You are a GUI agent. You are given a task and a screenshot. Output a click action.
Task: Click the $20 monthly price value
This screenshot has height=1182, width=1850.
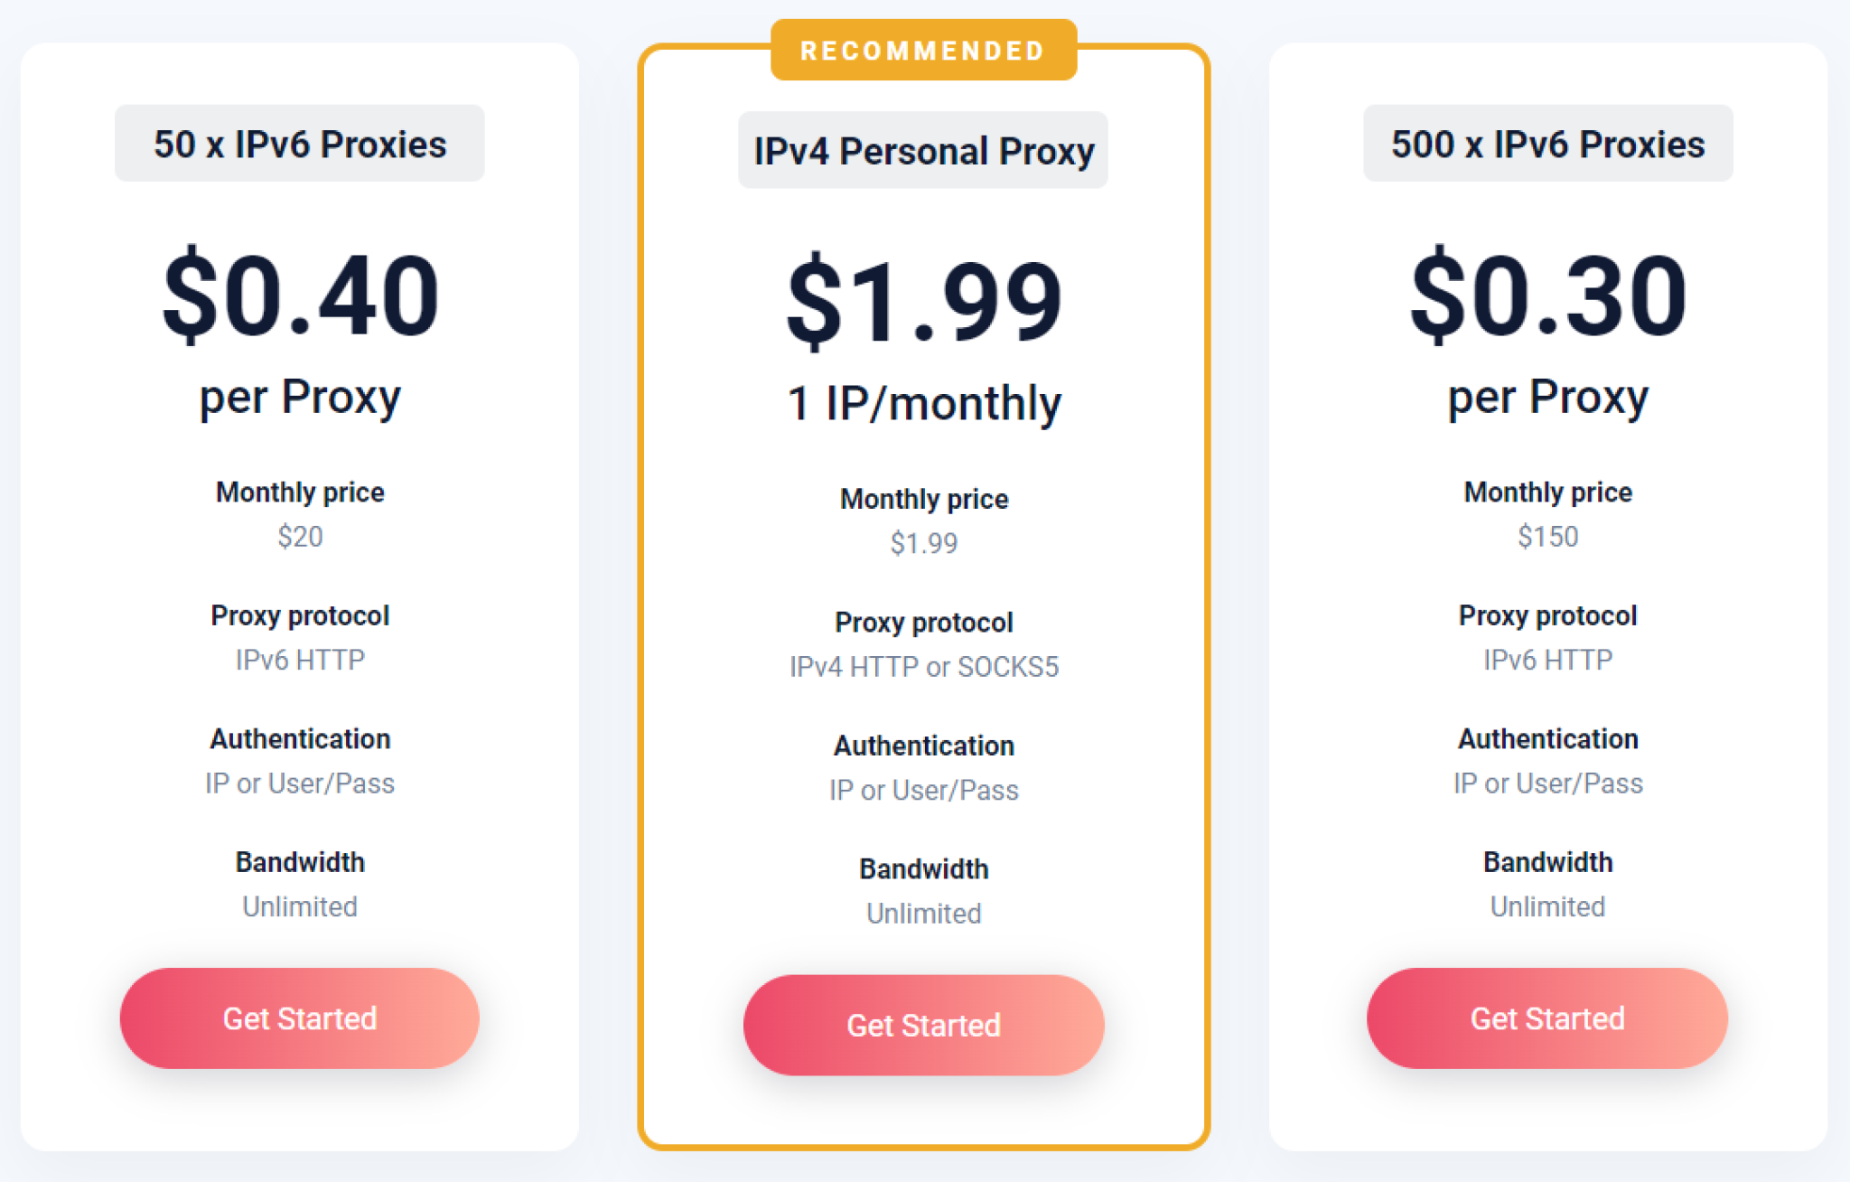(x=300, y=537)
